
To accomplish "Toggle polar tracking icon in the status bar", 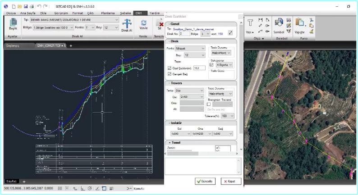I will click(x=90, y=188).
